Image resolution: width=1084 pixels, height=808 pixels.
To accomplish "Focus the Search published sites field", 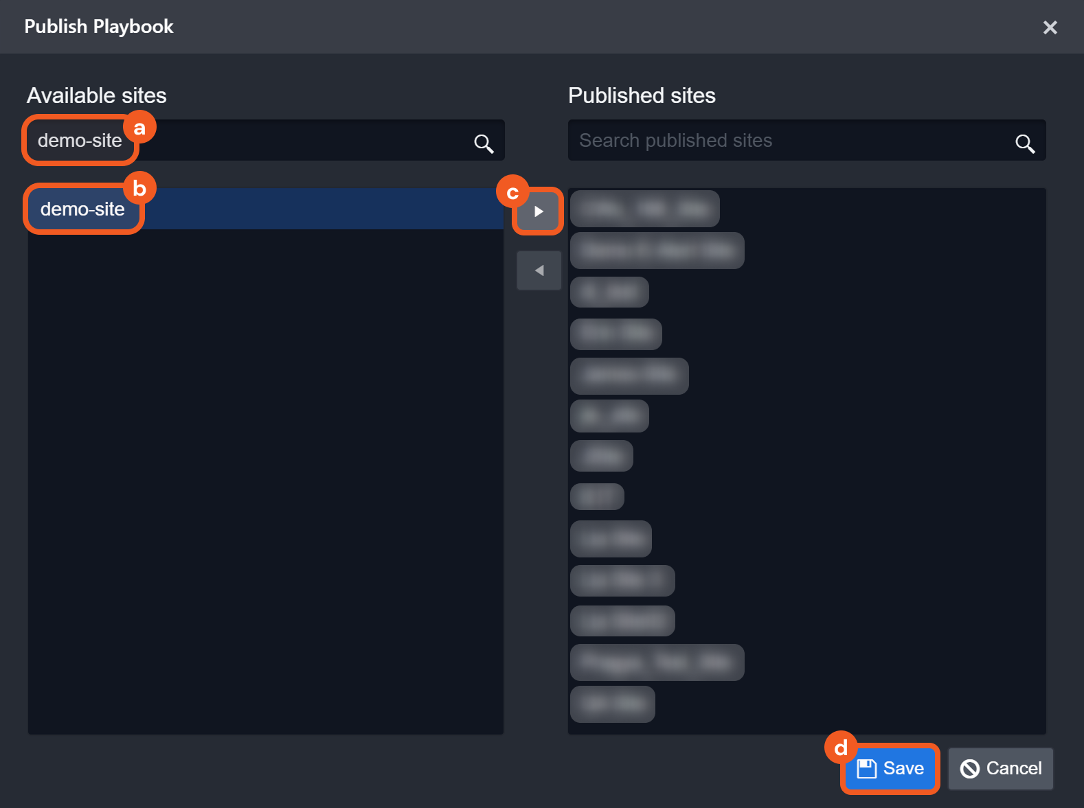I will (x=790, y=141).
